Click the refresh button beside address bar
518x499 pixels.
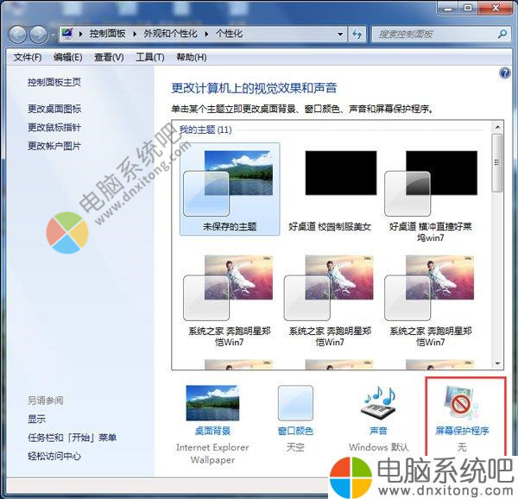tap(357, 35)
